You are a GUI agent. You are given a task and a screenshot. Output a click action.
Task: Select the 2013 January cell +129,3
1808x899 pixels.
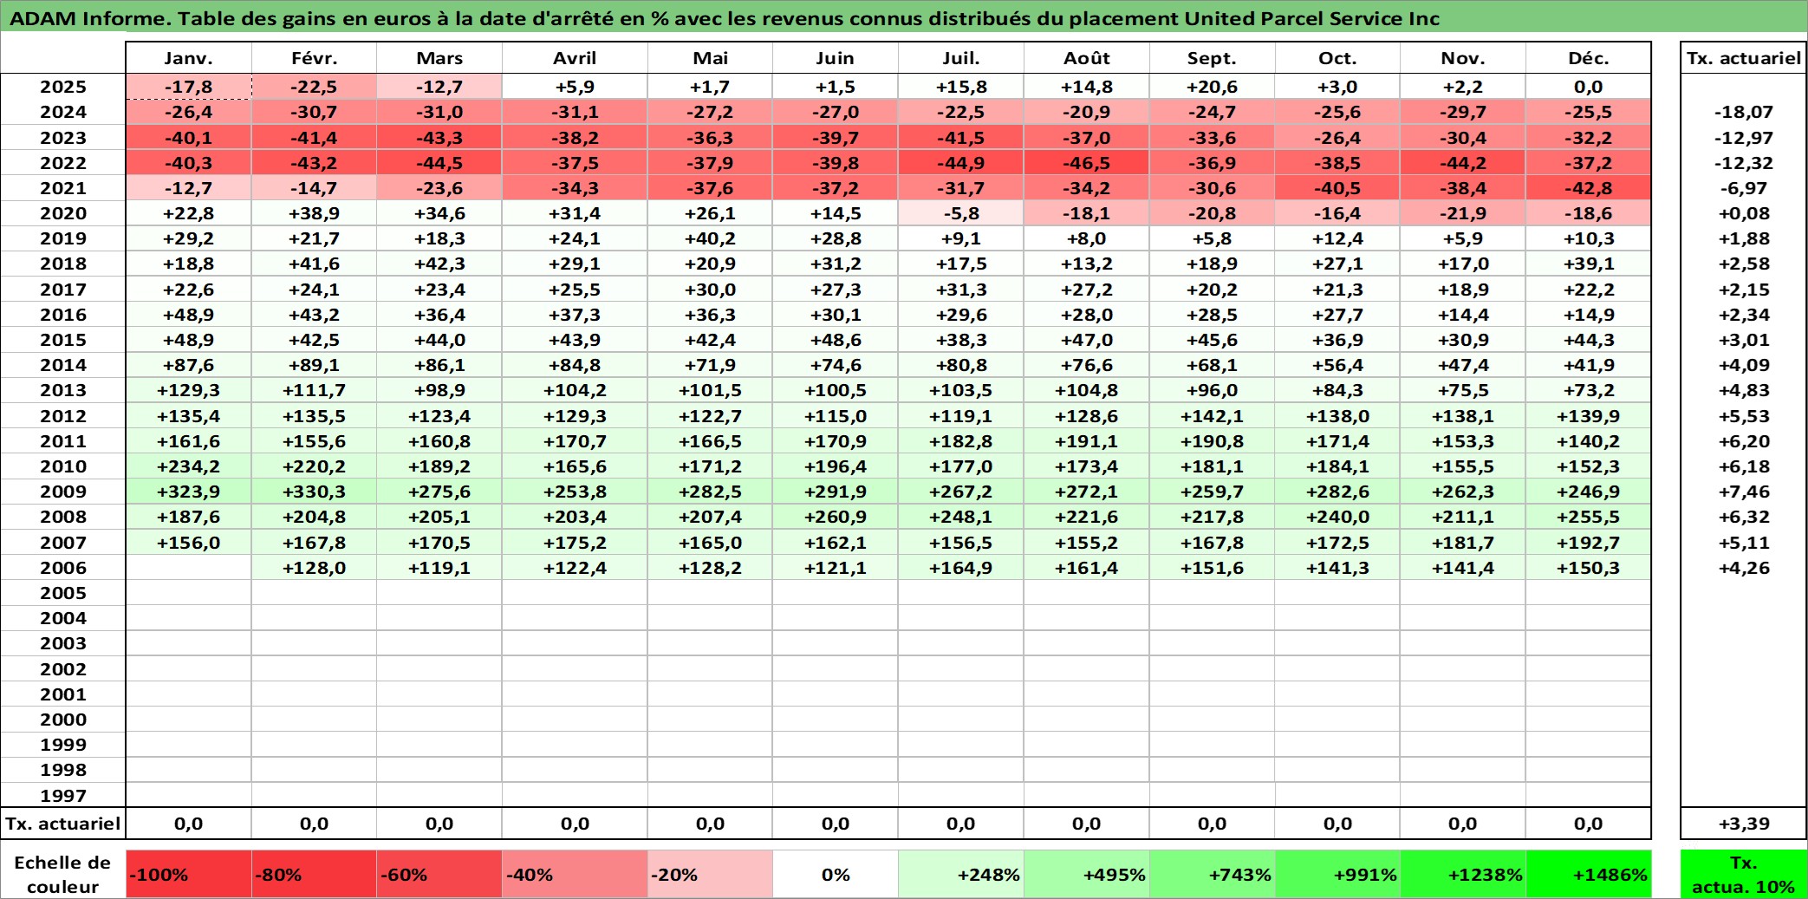[189, 390]
